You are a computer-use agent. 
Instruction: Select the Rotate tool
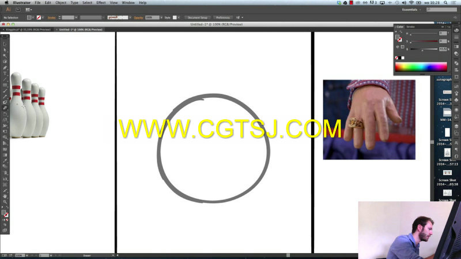coord(5,114)
